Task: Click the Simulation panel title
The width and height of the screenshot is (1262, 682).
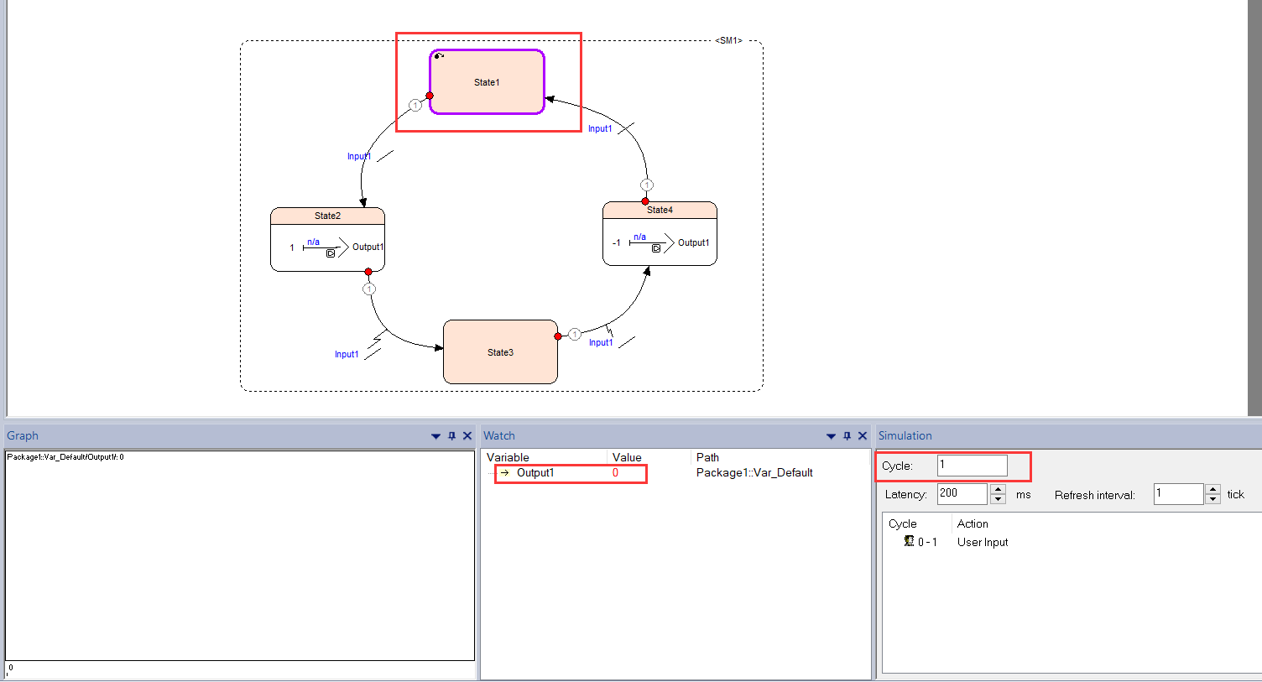Action: (905, 435)
